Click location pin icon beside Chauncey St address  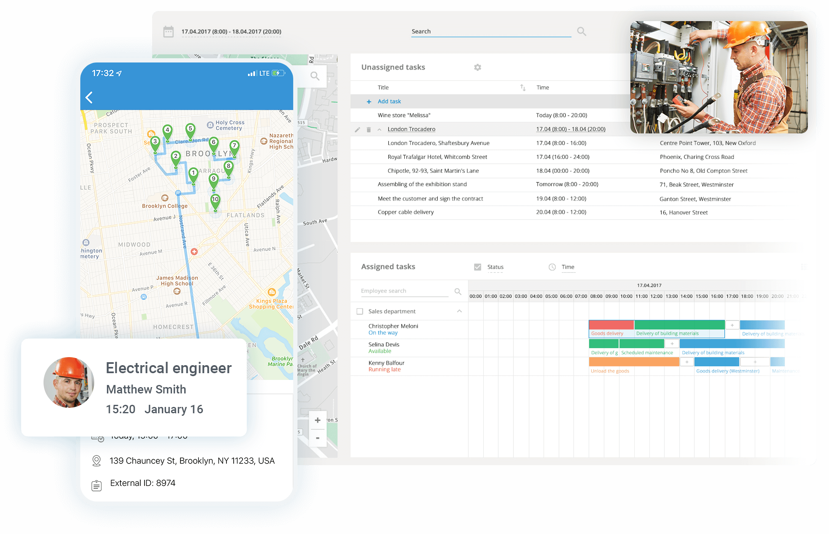96,461
